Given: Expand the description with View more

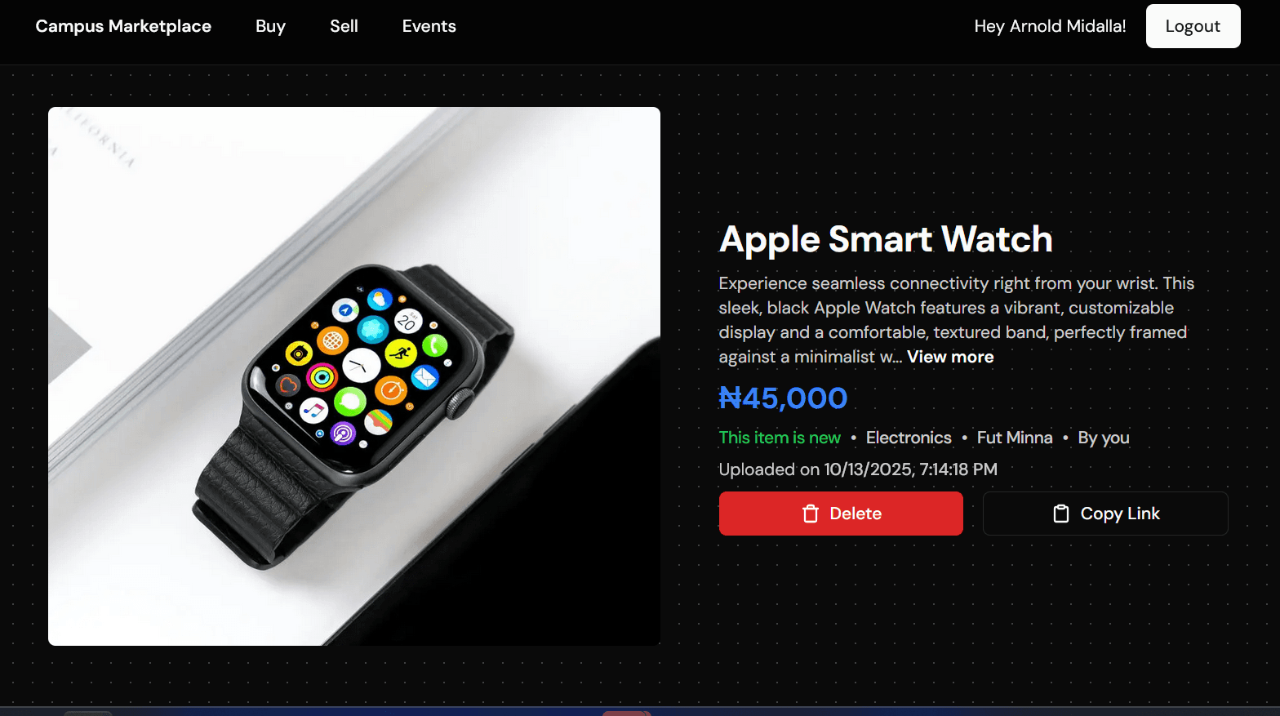Looking at the screenshot, I should click(x=950, y=357).
